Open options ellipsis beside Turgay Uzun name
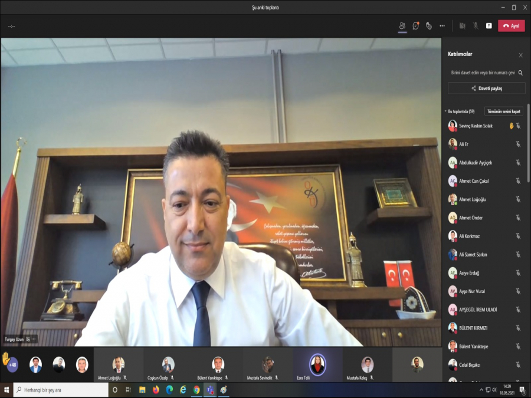The width and height of the screenshot is (531, 398). coord(34,339)
